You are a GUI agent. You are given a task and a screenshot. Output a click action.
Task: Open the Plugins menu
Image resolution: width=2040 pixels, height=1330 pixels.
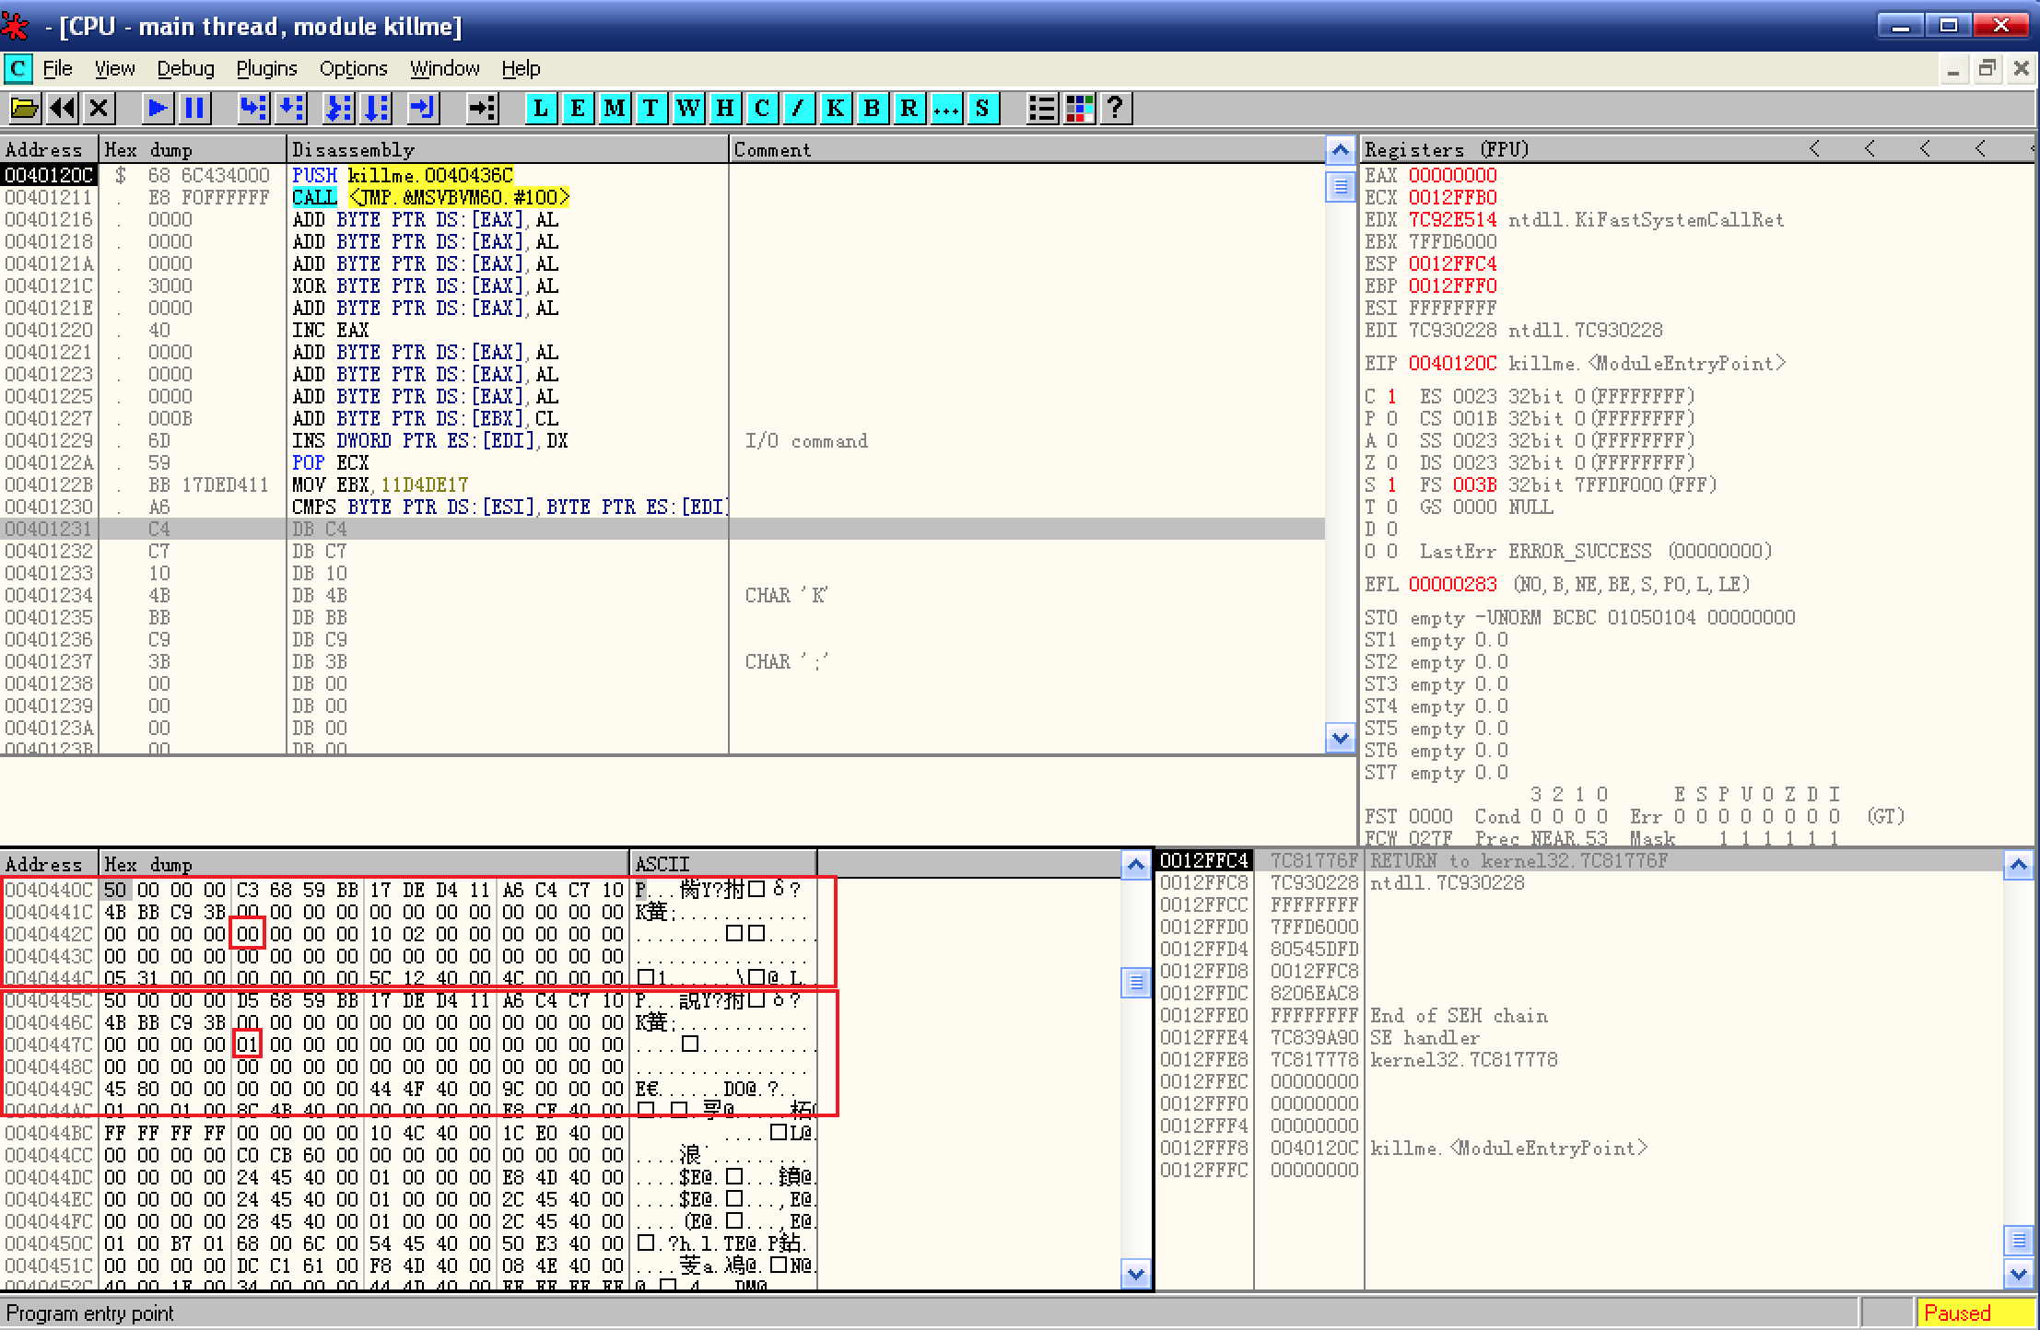click(266, 69)
